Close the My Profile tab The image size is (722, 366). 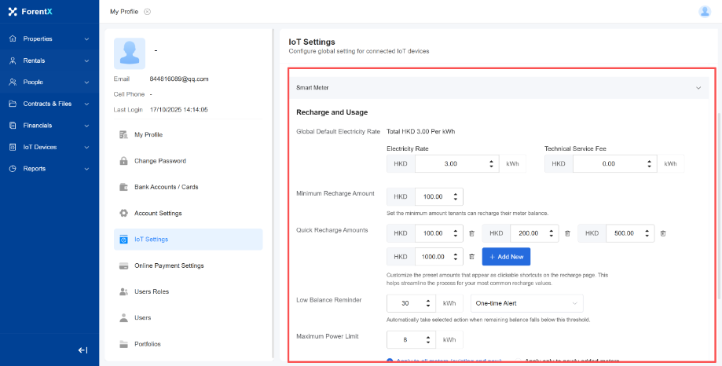pos(148,12)
